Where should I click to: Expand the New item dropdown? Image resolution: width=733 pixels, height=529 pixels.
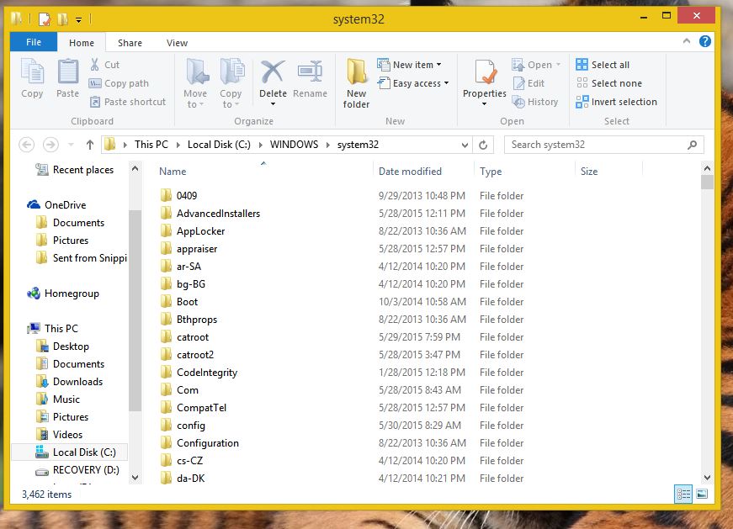coord(438,65)
